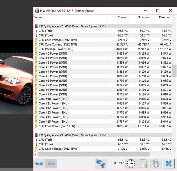177x171 pixels.
Task: Reset the elapsed time clock icon
Action: [x=131, y=163]
